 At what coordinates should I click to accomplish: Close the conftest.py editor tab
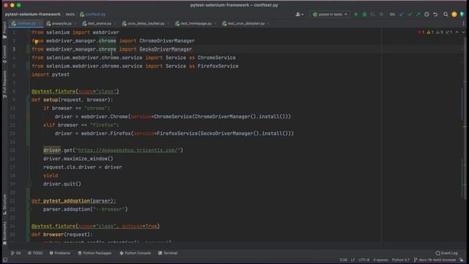(x=40, y=23)
